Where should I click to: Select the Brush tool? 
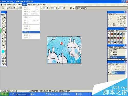point(5,27)
